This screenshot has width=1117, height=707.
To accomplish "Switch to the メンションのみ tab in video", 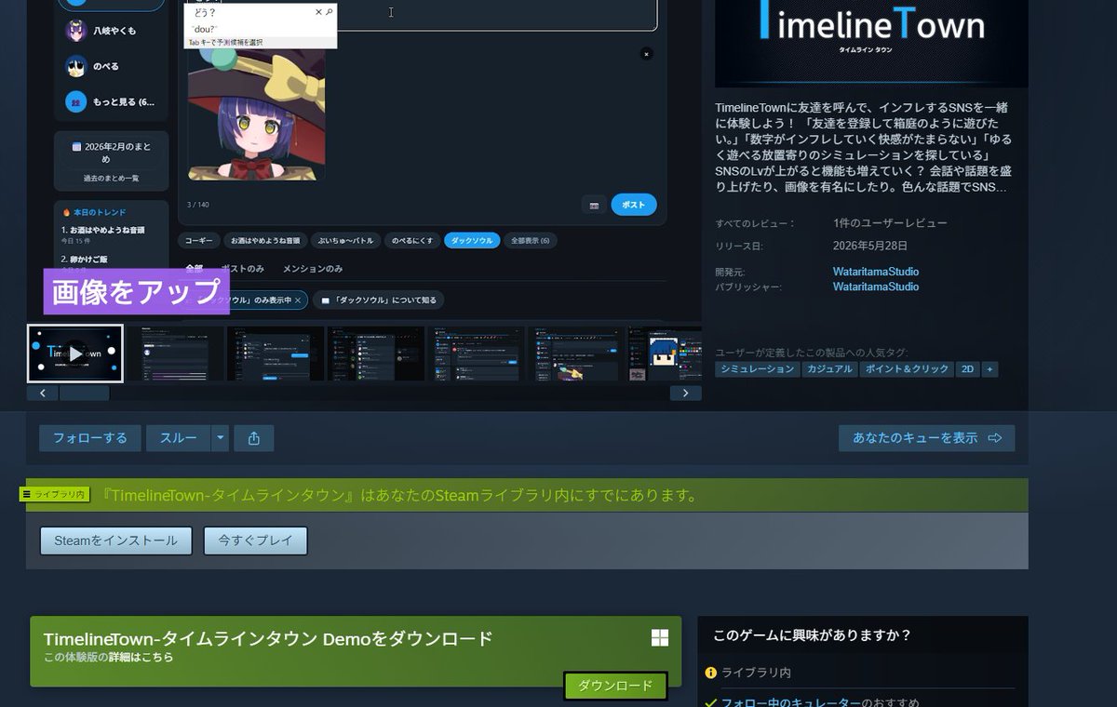I will (x=313, y=269).
